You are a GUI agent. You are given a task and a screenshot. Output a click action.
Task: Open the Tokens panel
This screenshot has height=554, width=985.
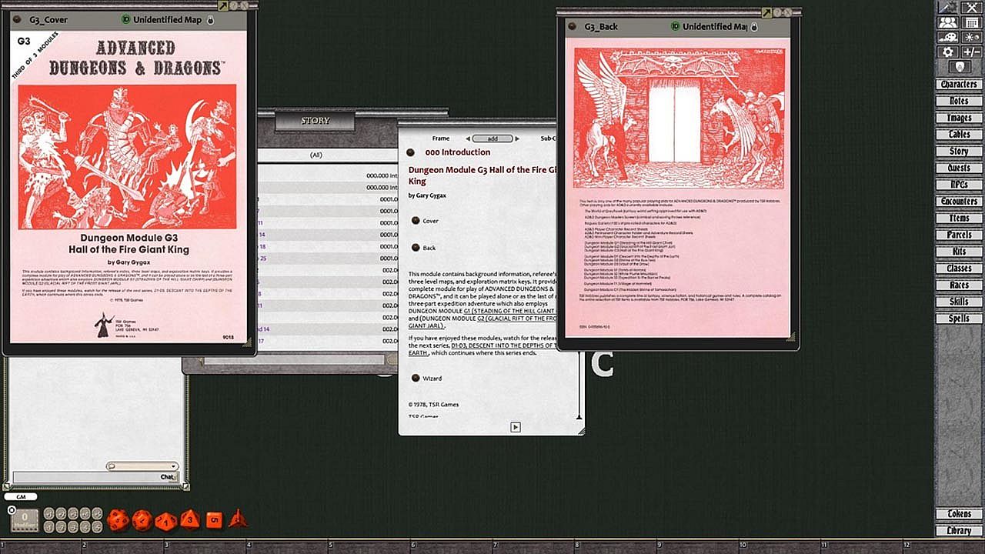pos(958,514)
